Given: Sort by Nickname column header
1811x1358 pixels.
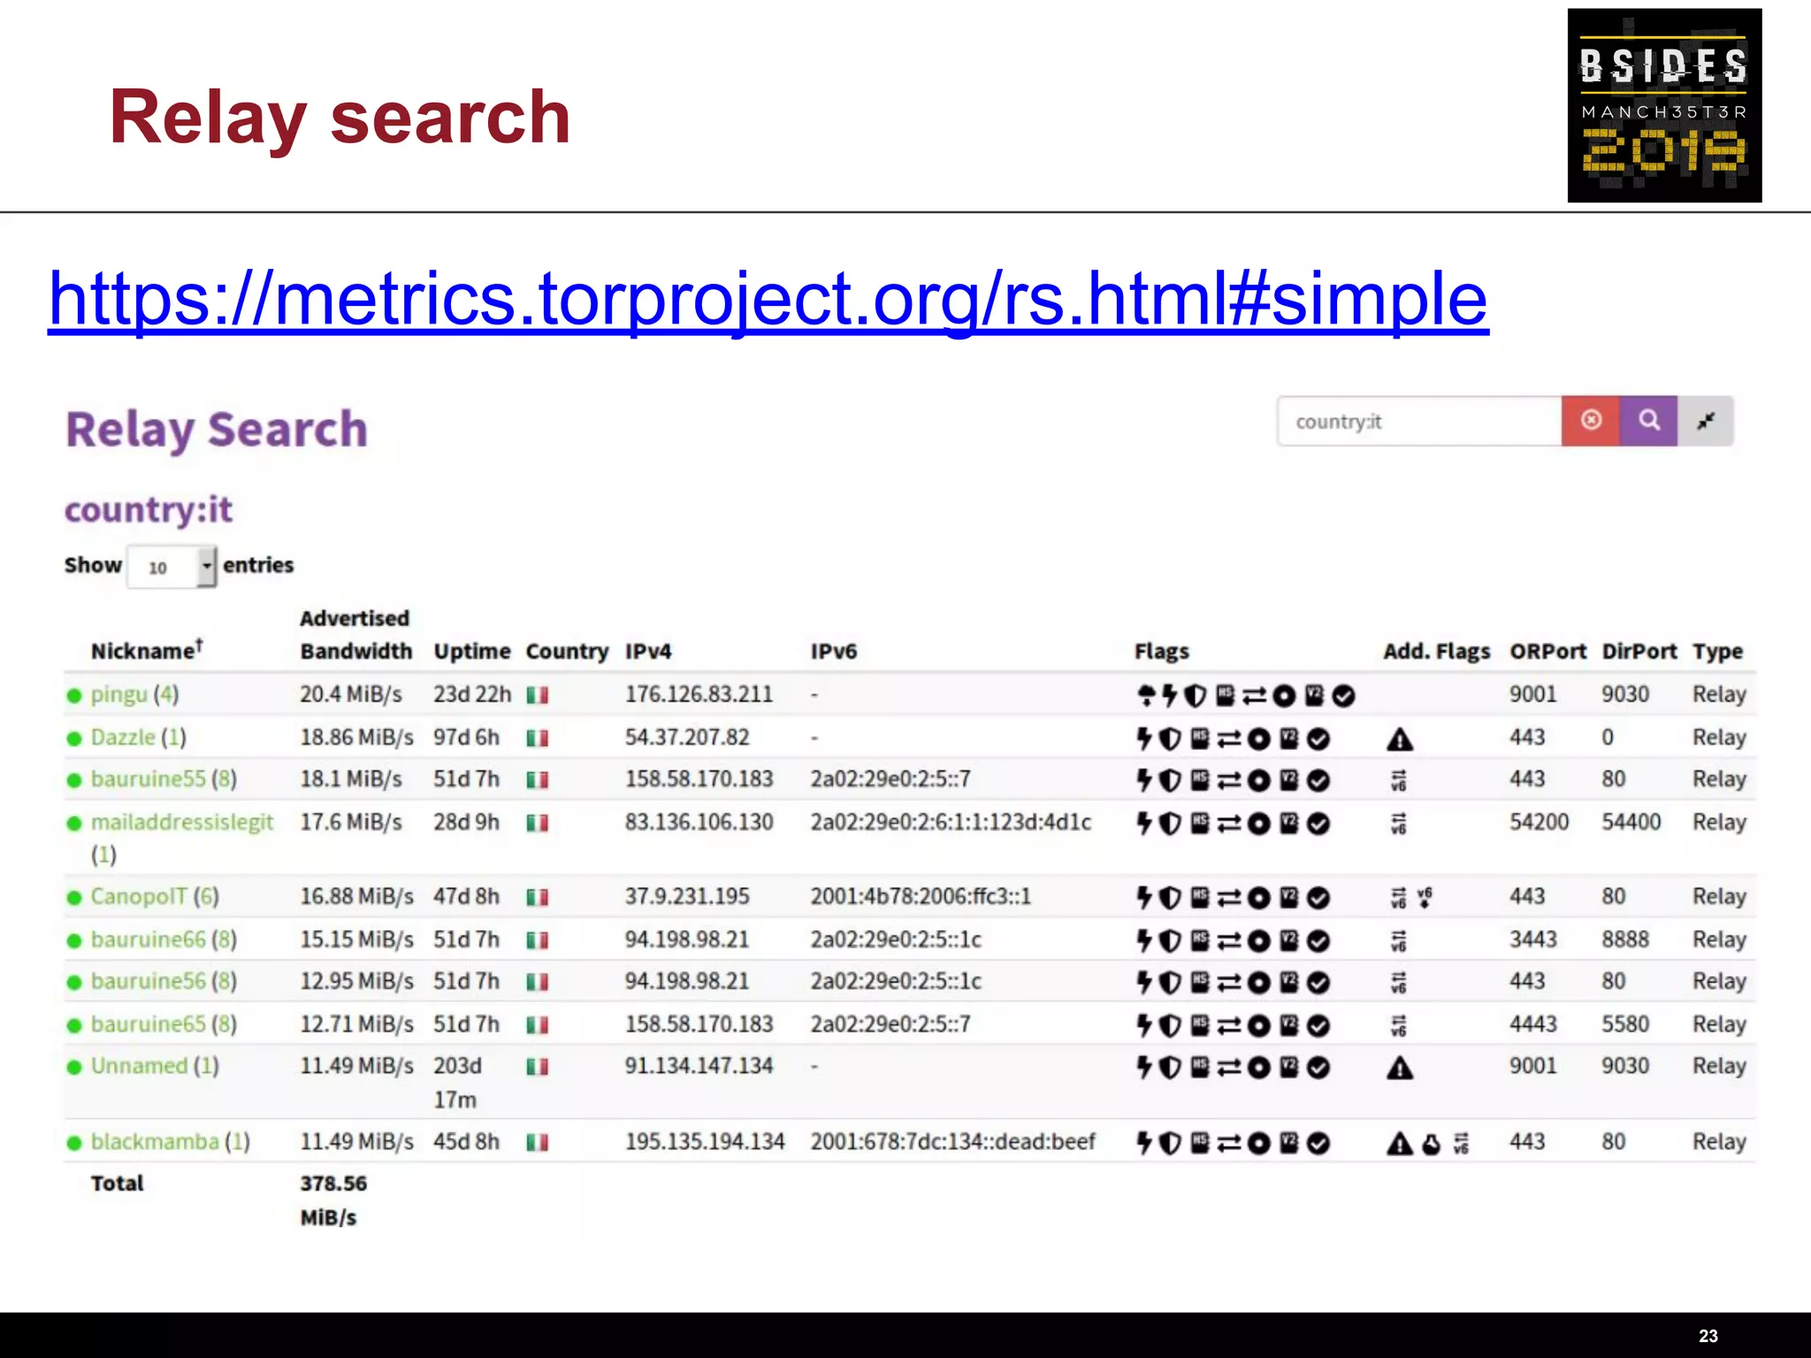Looking at the screenshot, I should pyautogui.click(x=147, y=651).
